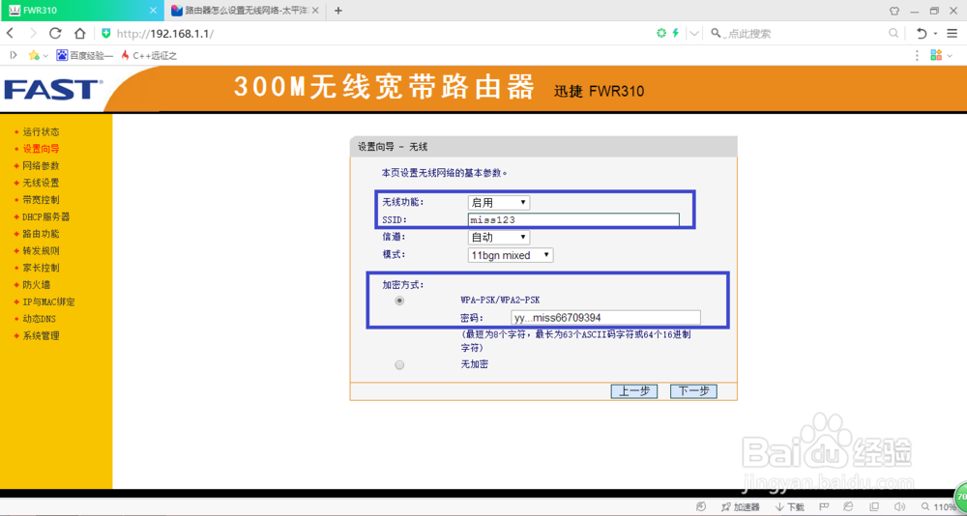The image size is (967, 516).
Task: Open the 百度经验 bookmark
Action: (85, 55)
